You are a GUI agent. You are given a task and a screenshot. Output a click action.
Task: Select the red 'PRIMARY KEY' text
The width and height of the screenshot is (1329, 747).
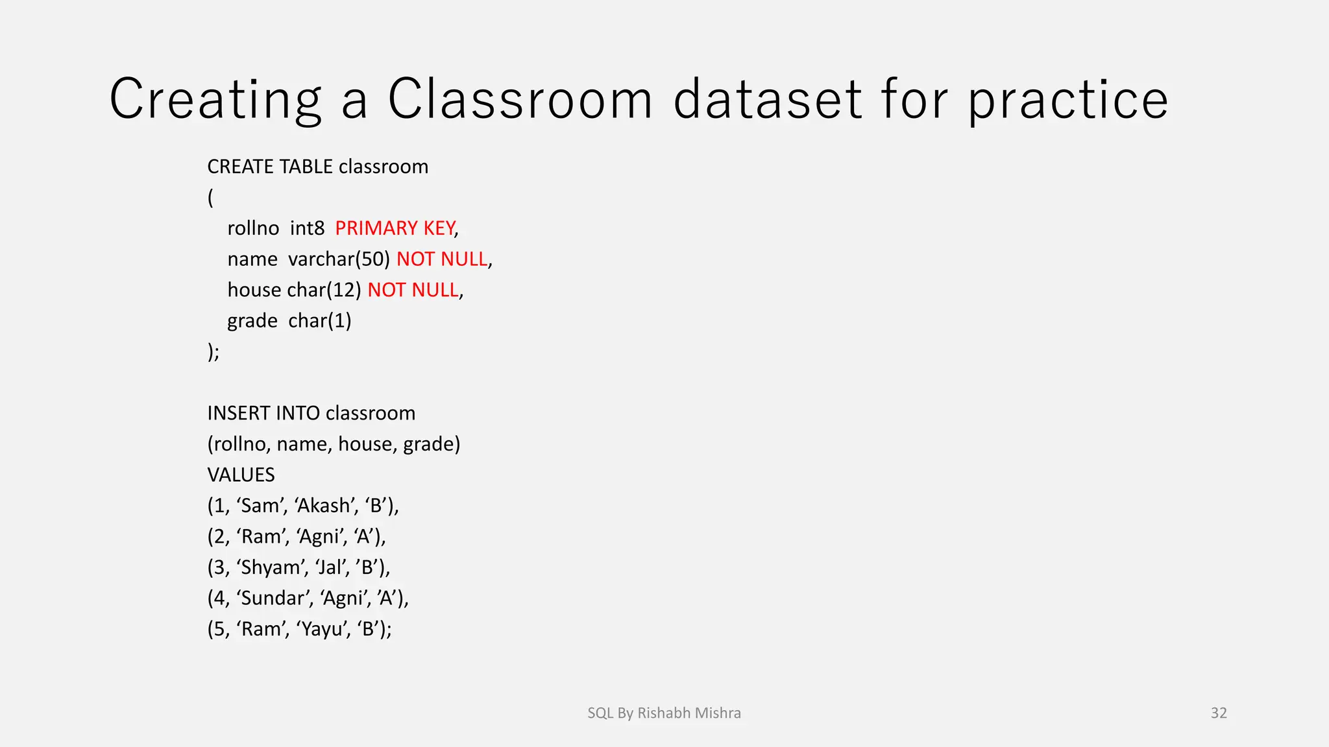point(395,228)
